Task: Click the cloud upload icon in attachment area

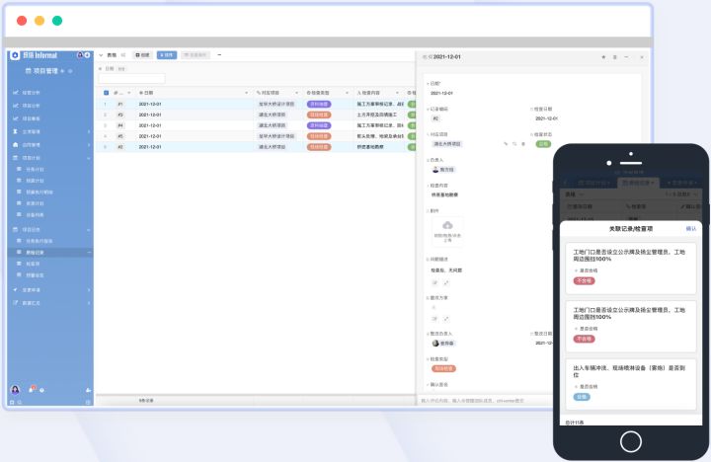Action: pyautogui.click(x=446, y=226)
